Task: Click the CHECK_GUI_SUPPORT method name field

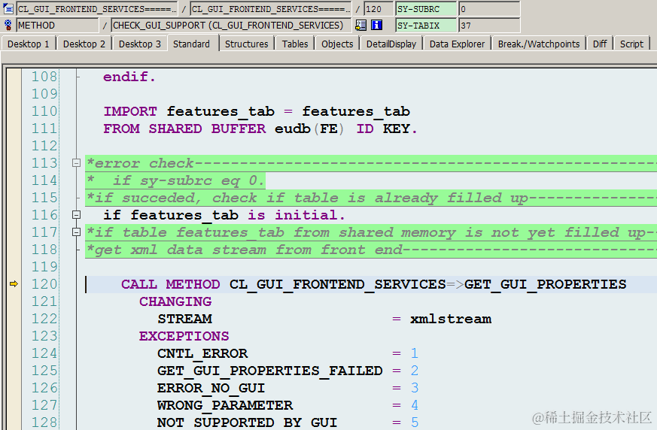Action: point(231,25)
